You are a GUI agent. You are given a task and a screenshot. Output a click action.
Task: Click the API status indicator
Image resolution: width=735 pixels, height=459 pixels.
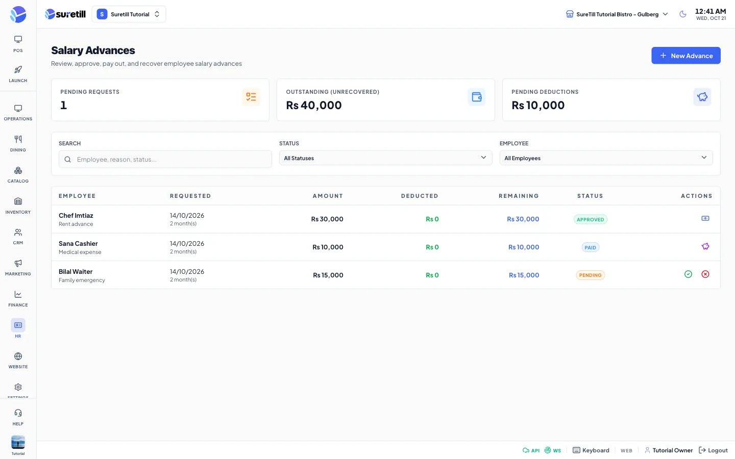(531, 450)
